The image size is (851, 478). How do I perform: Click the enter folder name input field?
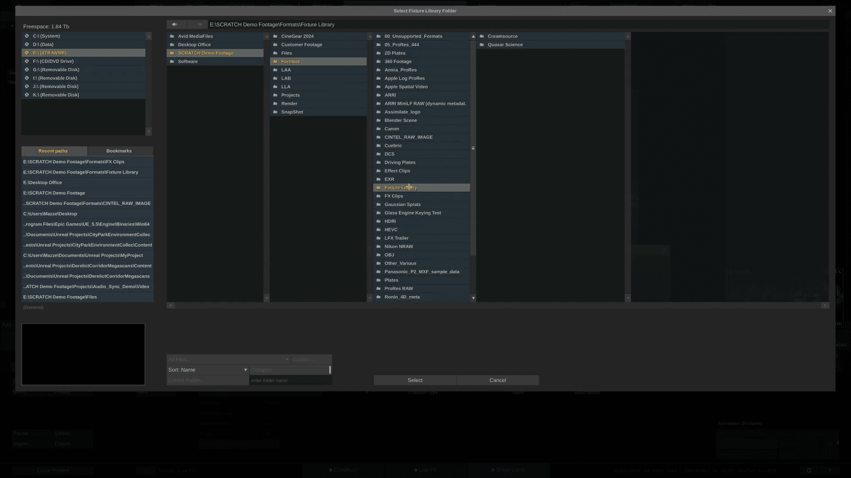tap(290, 380)
